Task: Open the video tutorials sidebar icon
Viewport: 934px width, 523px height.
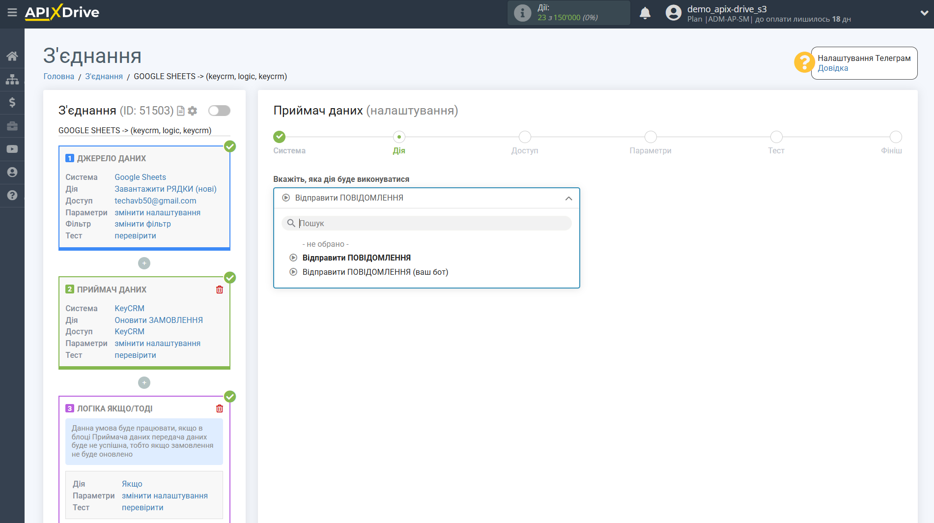Action: 12,149
